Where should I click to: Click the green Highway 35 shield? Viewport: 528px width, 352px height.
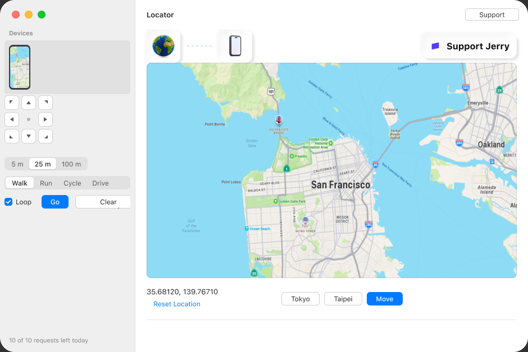click(254, 273)
